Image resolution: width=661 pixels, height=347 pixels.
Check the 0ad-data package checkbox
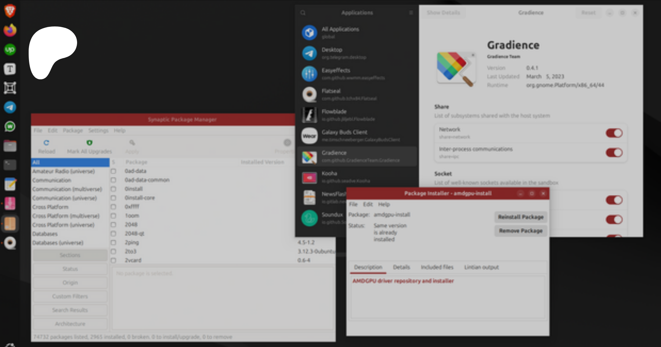point(113,171)
